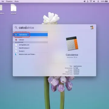Select the tutorial file on desktop
Image resolution: width=109 pixels, height=109 pixels.
(14, 9)
